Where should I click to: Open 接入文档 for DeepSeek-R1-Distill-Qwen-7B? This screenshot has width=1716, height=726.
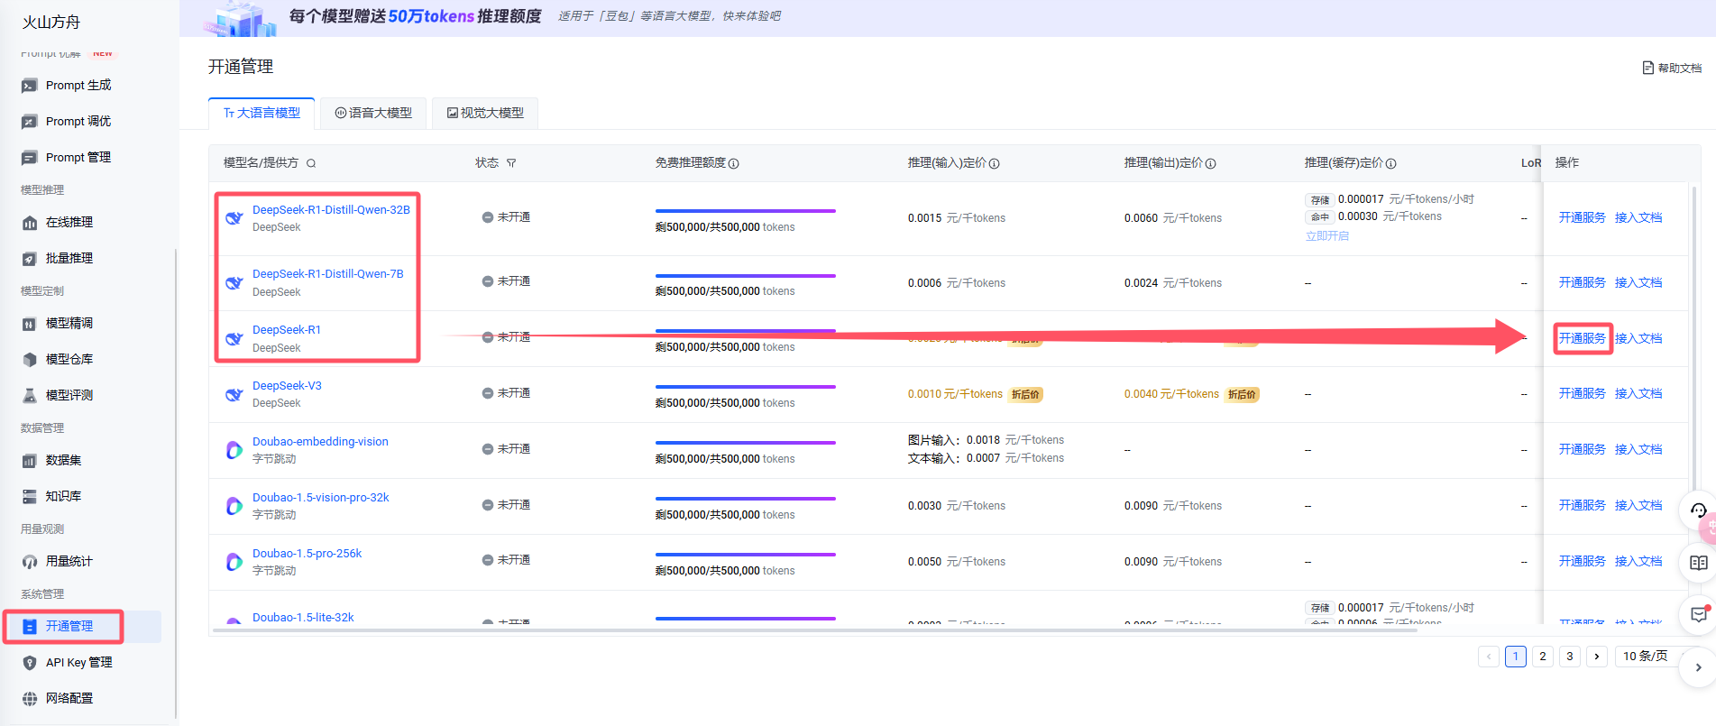click(x=1638, y=282)
